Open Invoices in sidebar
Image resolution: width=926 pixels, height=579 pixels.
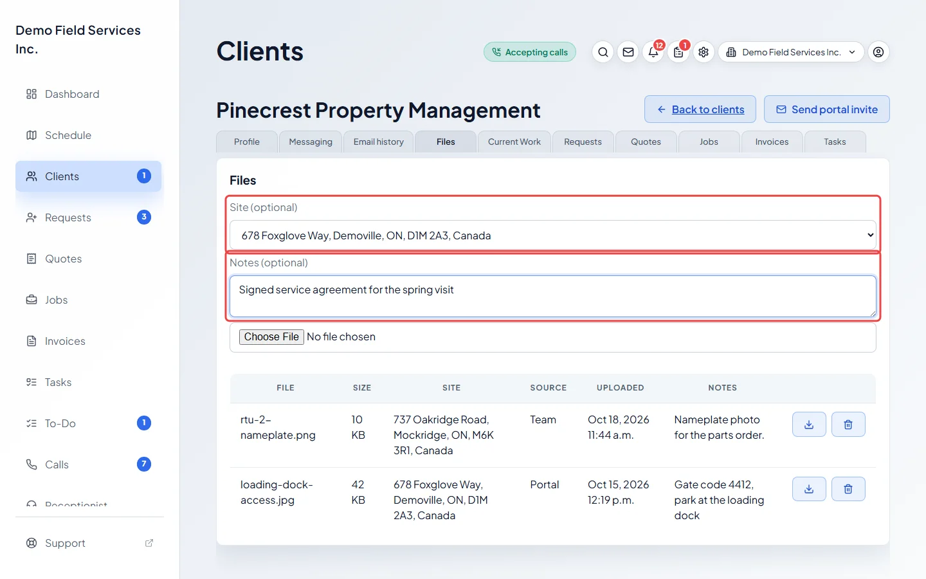pyautogui.click(x=89, y=341)
